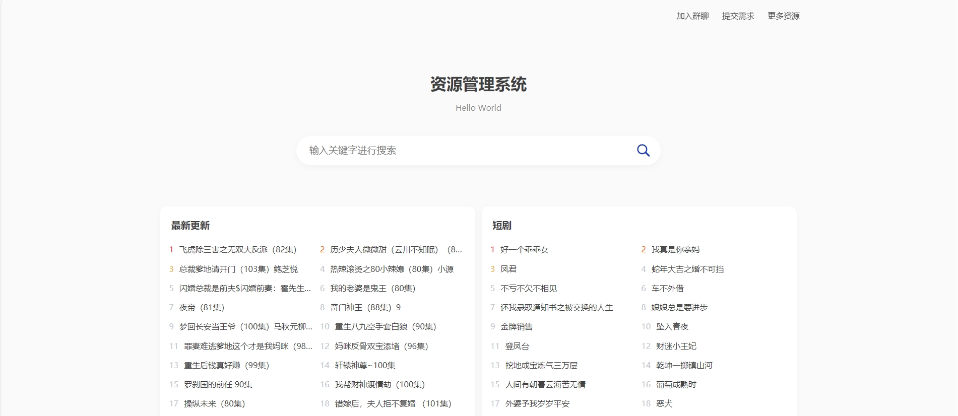Open short drama 葡萄成熟时

(676, 384)
